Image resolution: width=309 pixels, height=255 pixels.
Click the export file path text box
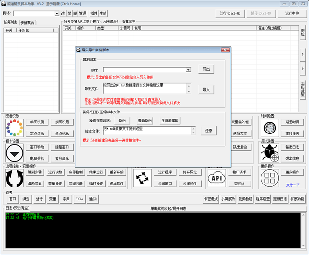(147, 89)
